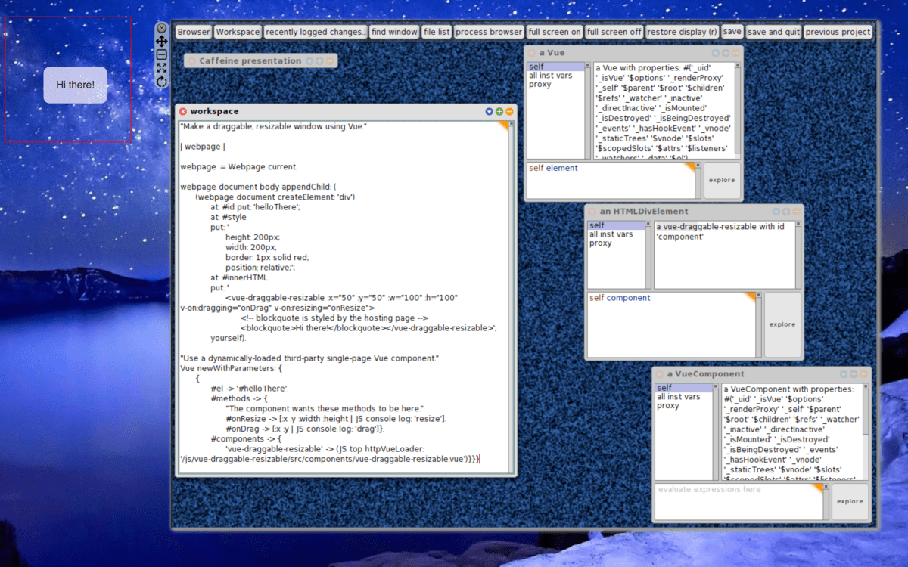The height and width of the screenshot is (567, 908).
Task: Click the 'evaluate expressions here' input field
Action: coord(738,501)
